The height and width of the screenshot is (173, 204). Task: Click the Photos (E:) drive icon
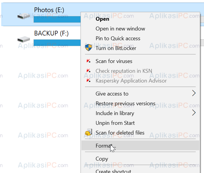(x=24, y=16)
